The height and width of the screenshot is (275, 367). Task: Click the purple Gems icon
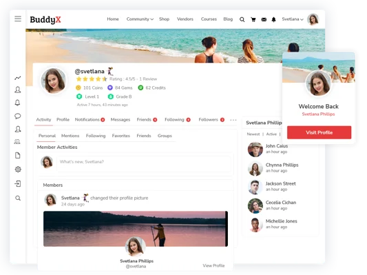pos(110,88)
